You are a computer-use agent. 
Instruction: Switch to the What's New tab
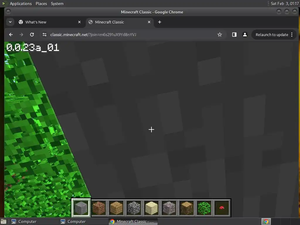50,22
